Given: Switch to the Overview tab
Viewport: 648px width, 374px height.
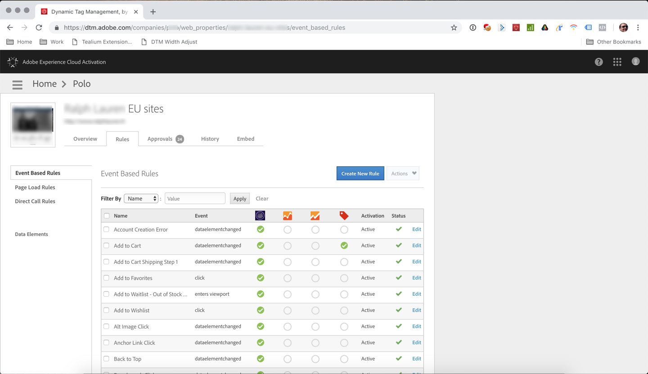Looking at the screenshot, I should 85,139.
